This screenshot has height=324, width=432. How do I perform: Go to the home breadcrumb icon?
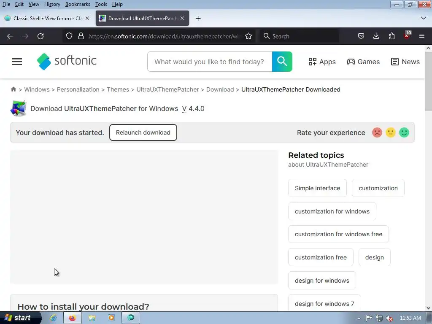coord(13,89)
